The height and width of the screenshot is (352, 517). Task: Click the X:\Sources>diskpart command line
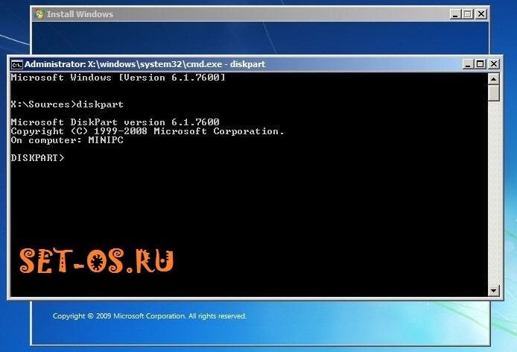pyautogui.click(x=67, y=104)
